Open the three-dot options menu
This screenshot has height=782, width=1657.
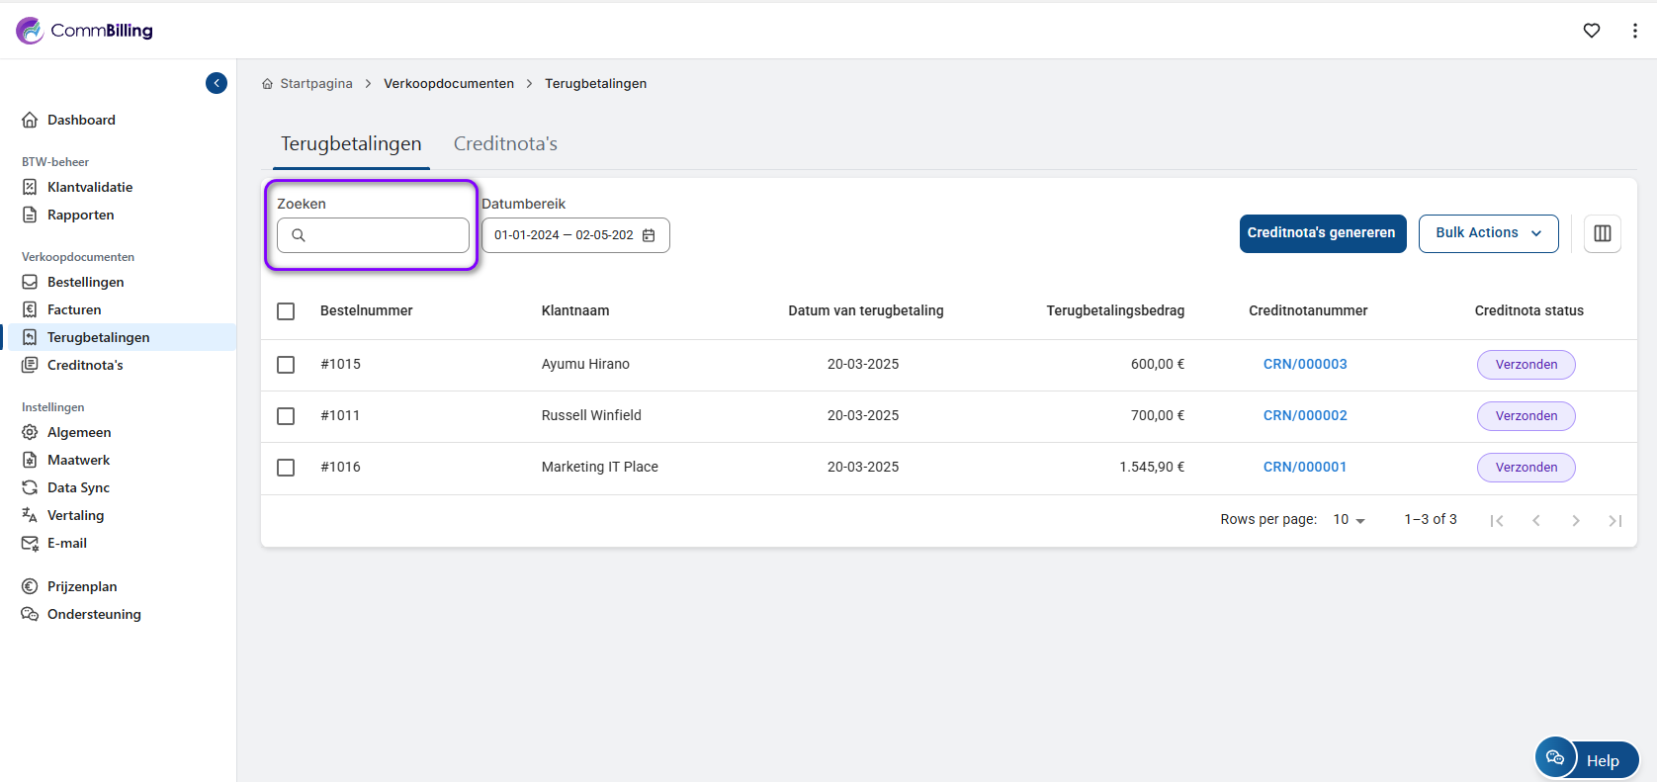[1634, 31]
